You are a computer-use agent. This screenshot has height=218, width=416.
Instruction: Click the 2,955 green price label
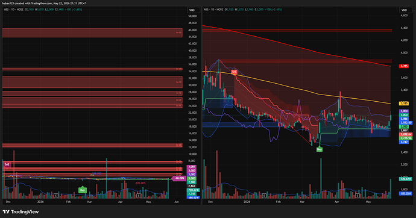coord(404,127)
